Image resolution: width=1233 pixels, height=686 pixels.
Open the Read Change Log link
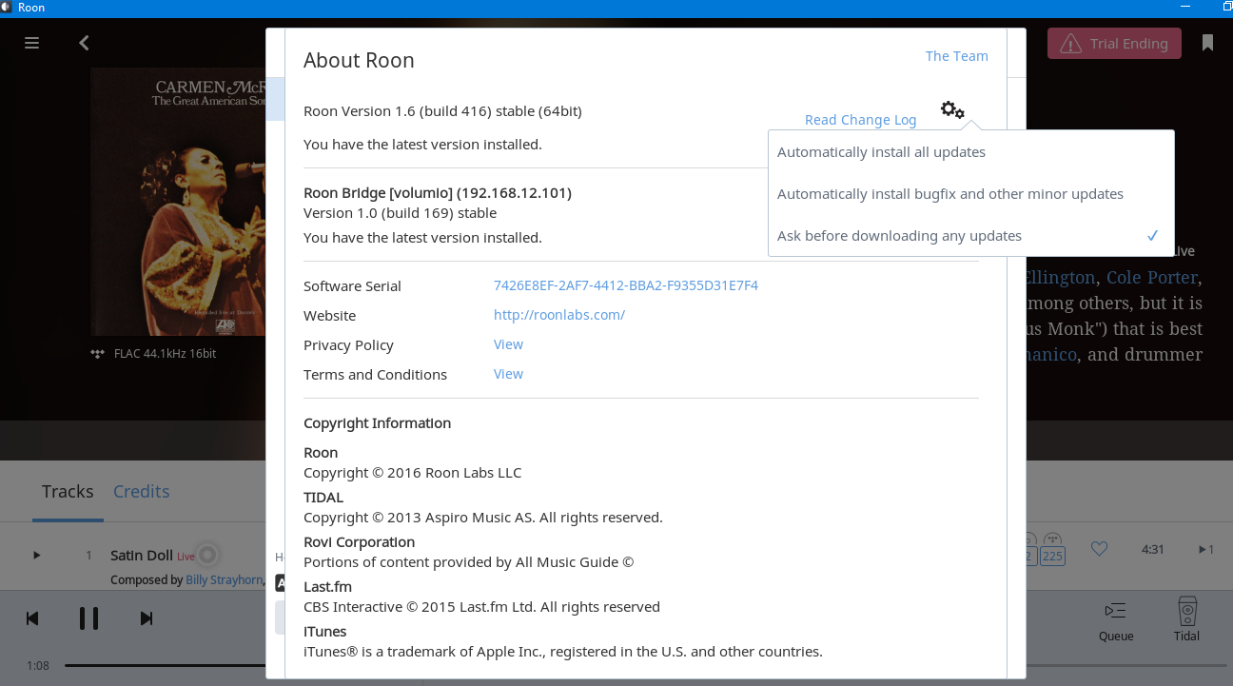click(x=860, y=120)
